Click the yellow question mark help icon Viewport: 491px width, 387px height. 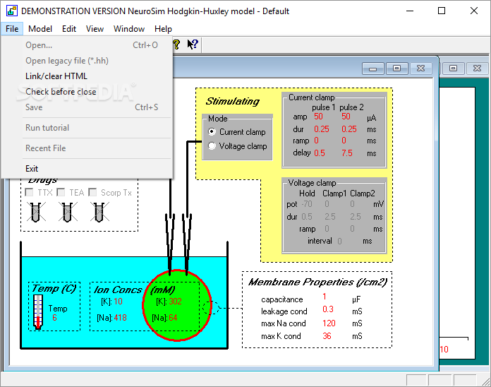[176, 44]
